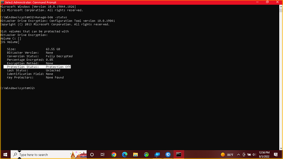Click the 'Encryption Method:' label
This screenshot has width=283, height=159.
(23, 63)
